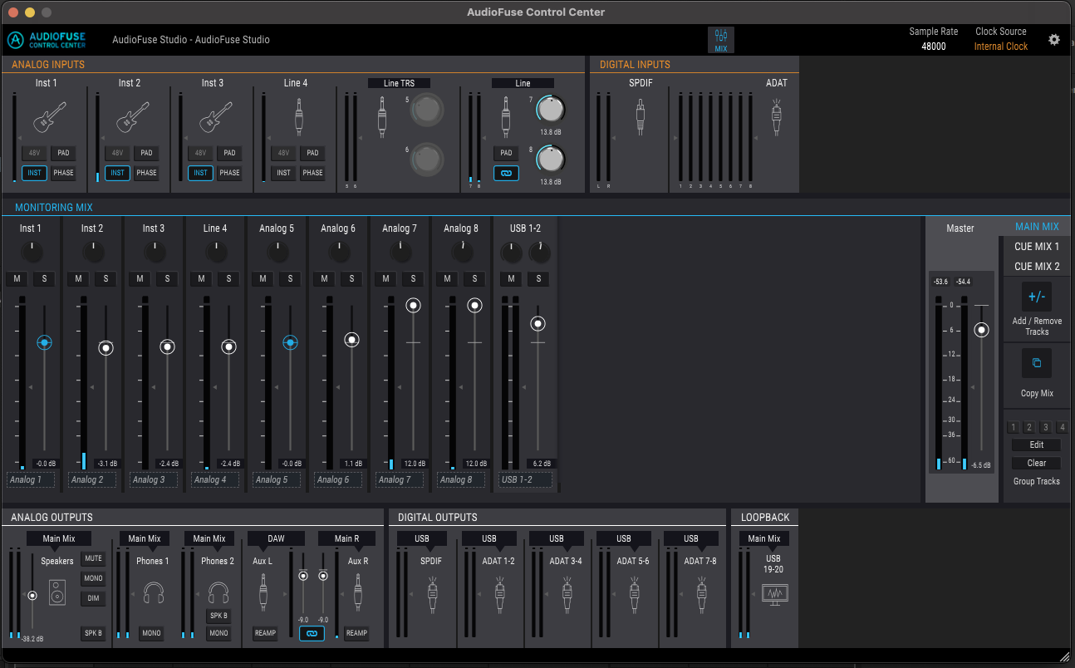Click the ADAT 7-8 output connector icon

tap(701, 593)
